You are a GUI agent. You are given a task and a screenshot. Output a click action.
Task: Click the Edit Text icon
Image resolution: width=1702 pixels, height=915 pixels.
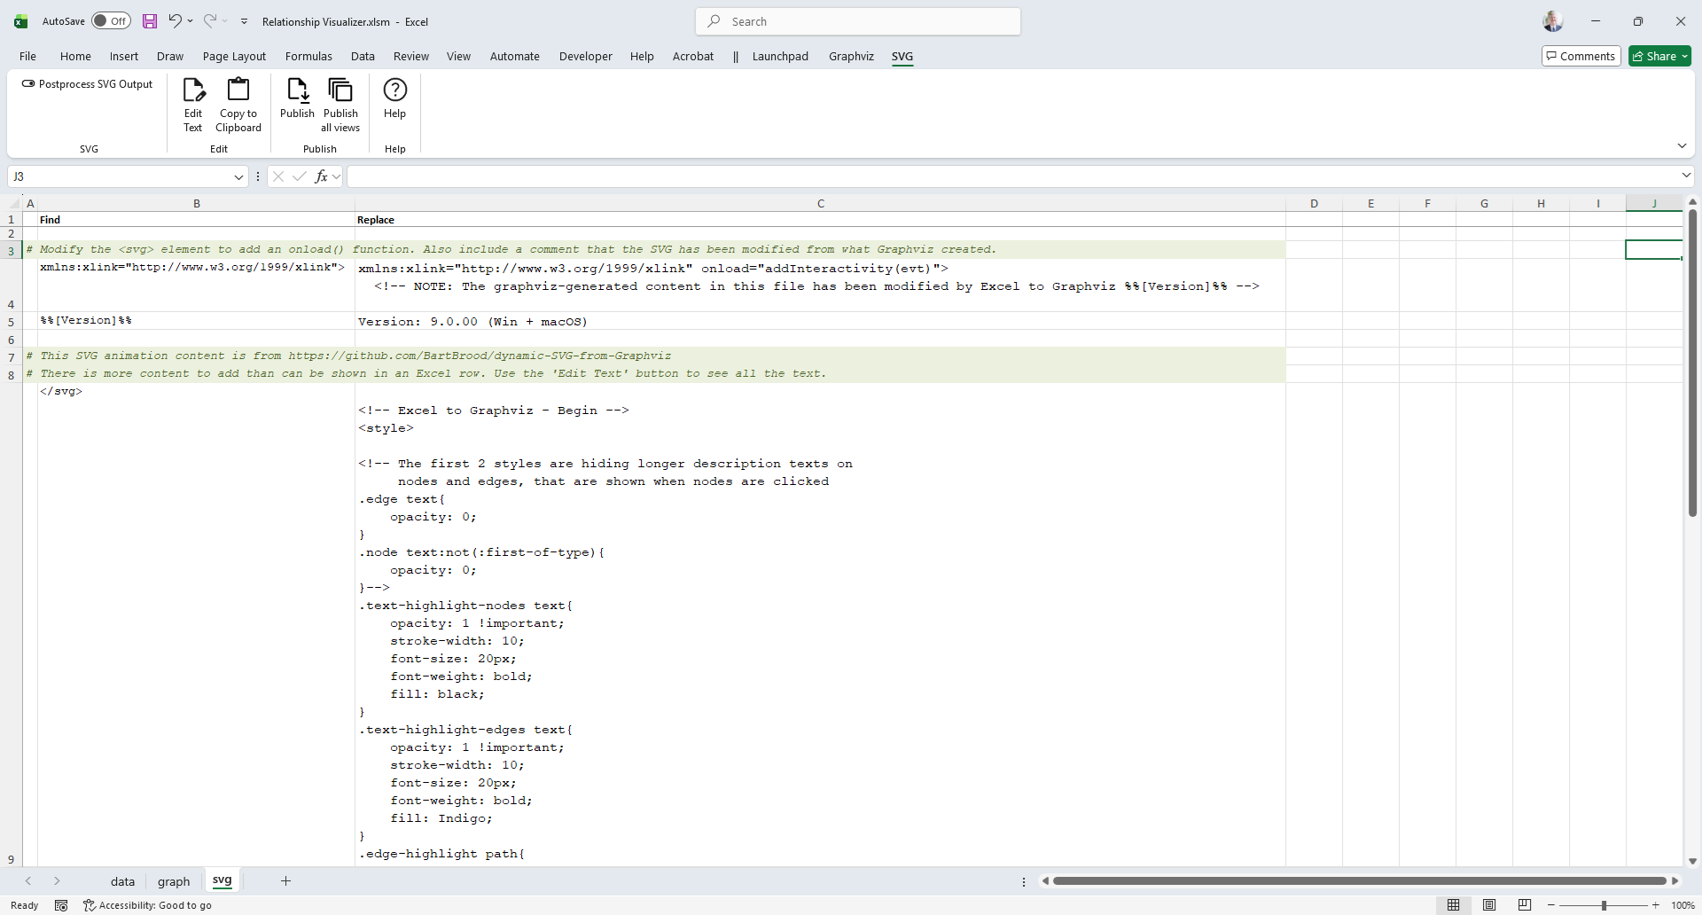tap(193, 90)
